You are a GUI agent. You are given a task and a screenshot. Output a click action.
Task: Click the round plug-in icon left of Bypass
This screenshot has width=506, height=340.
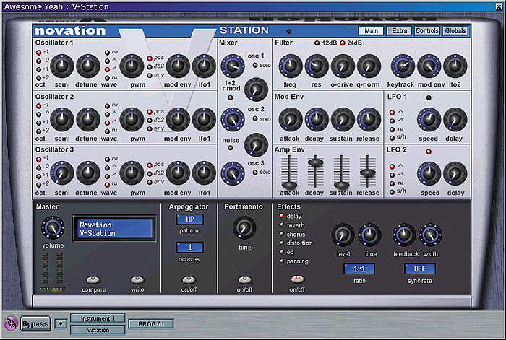[x=11, y=324]
